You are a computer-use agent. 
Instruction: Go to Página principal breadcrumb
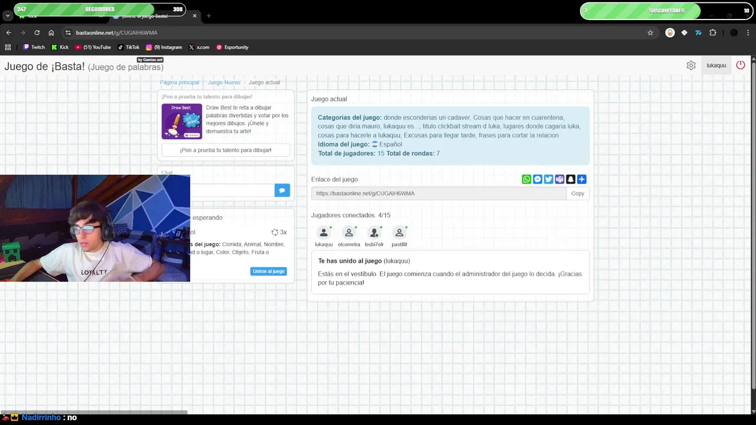pyautogui.click(x=180, y=82)
